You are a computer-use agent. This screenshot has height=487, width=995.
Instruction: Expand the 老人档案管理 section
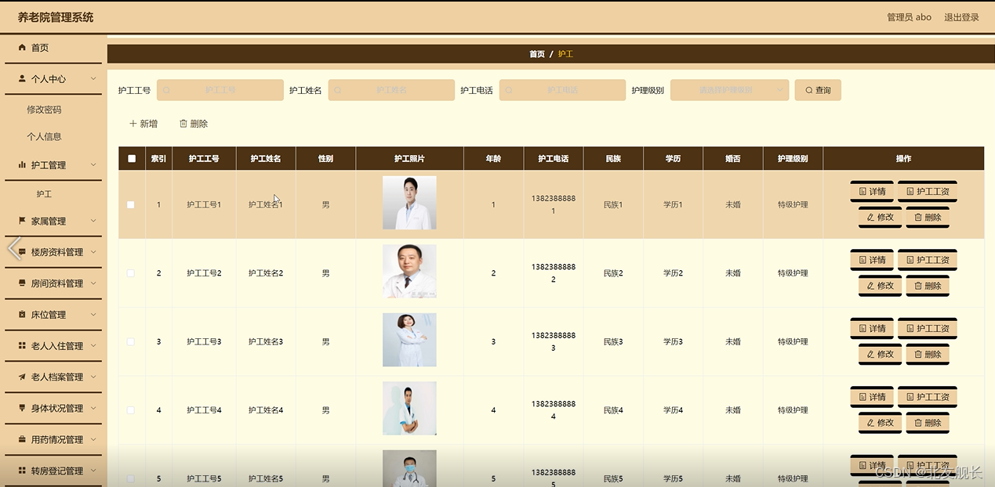[51, 377]
